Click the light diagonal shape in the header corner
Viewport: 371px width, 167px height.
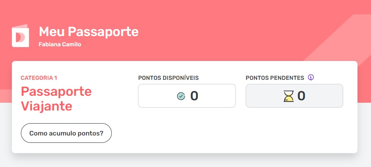point(344,41)
